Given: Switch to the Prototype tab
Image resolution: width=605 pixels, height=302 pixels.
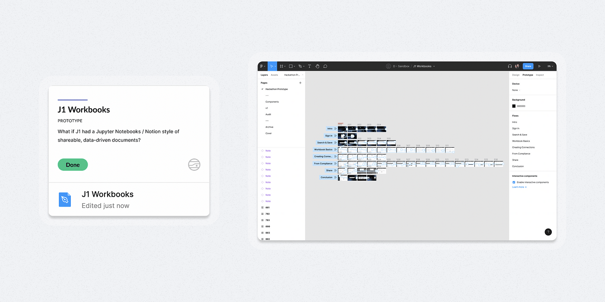Looking at the screenshot, I should coord(528,75).
